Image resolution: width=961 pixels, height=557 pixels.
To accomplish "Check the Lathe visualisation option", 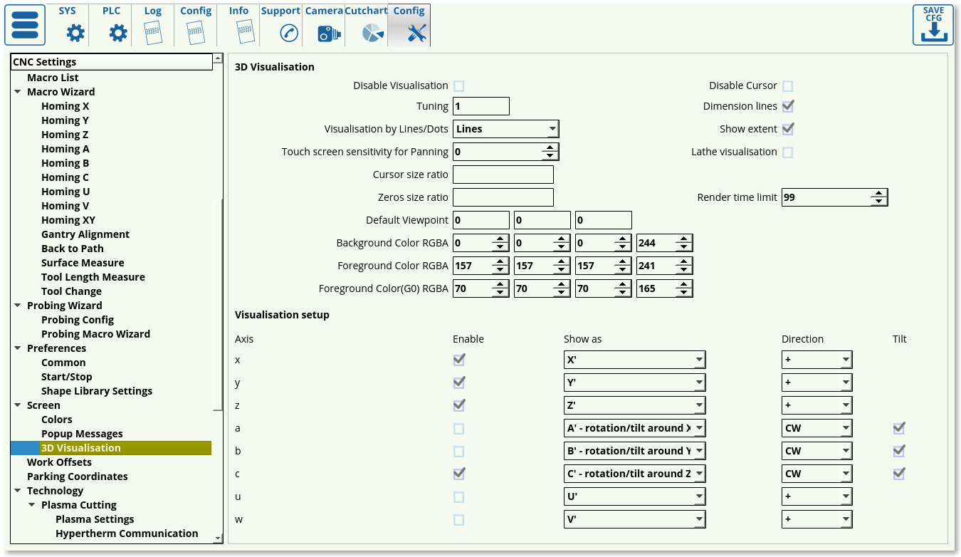I will point(787,152).
